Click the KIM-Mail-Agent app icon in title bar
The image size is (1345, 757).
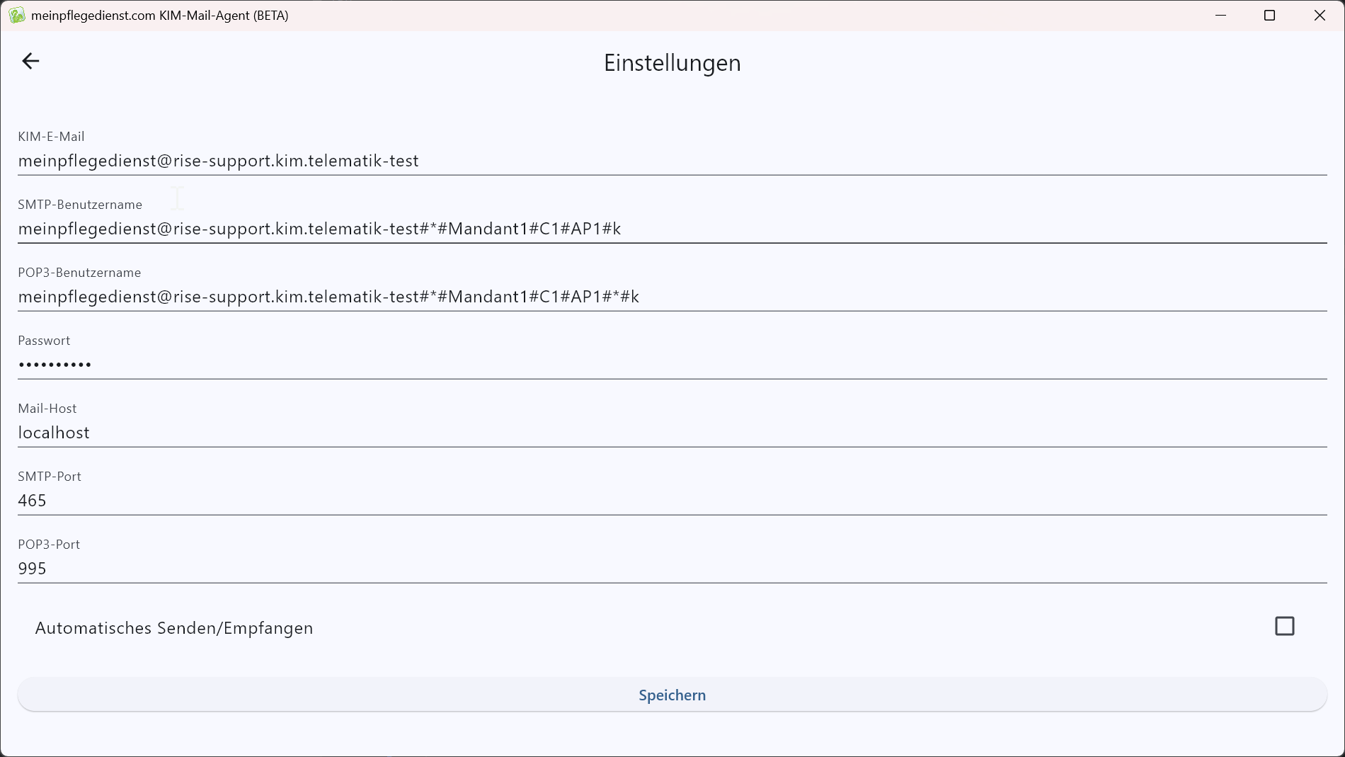[17, 16]
